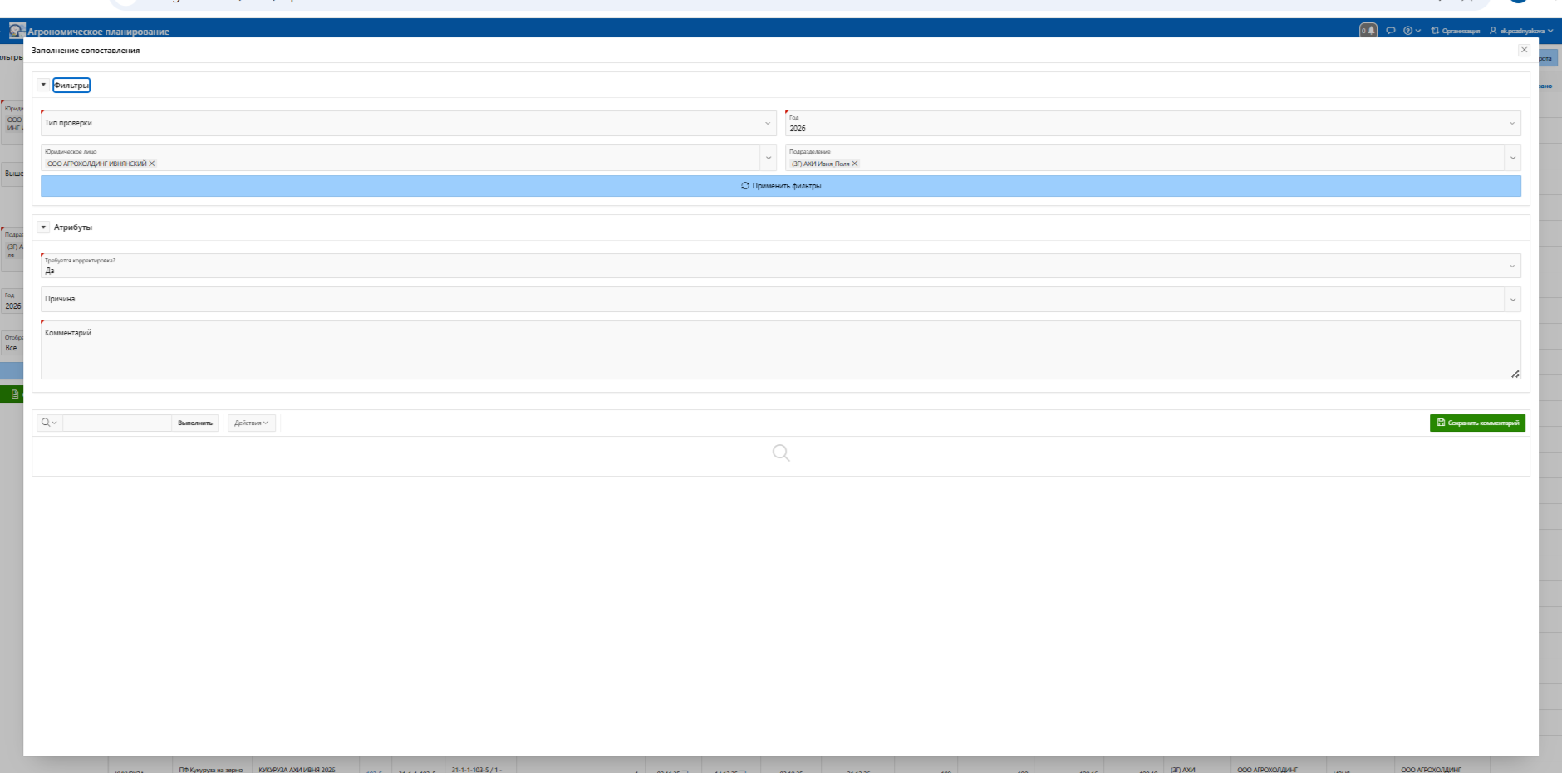Screen dimensions: 1562x773
Task: Collapse the Фильтры section
Action: point(44,85)
